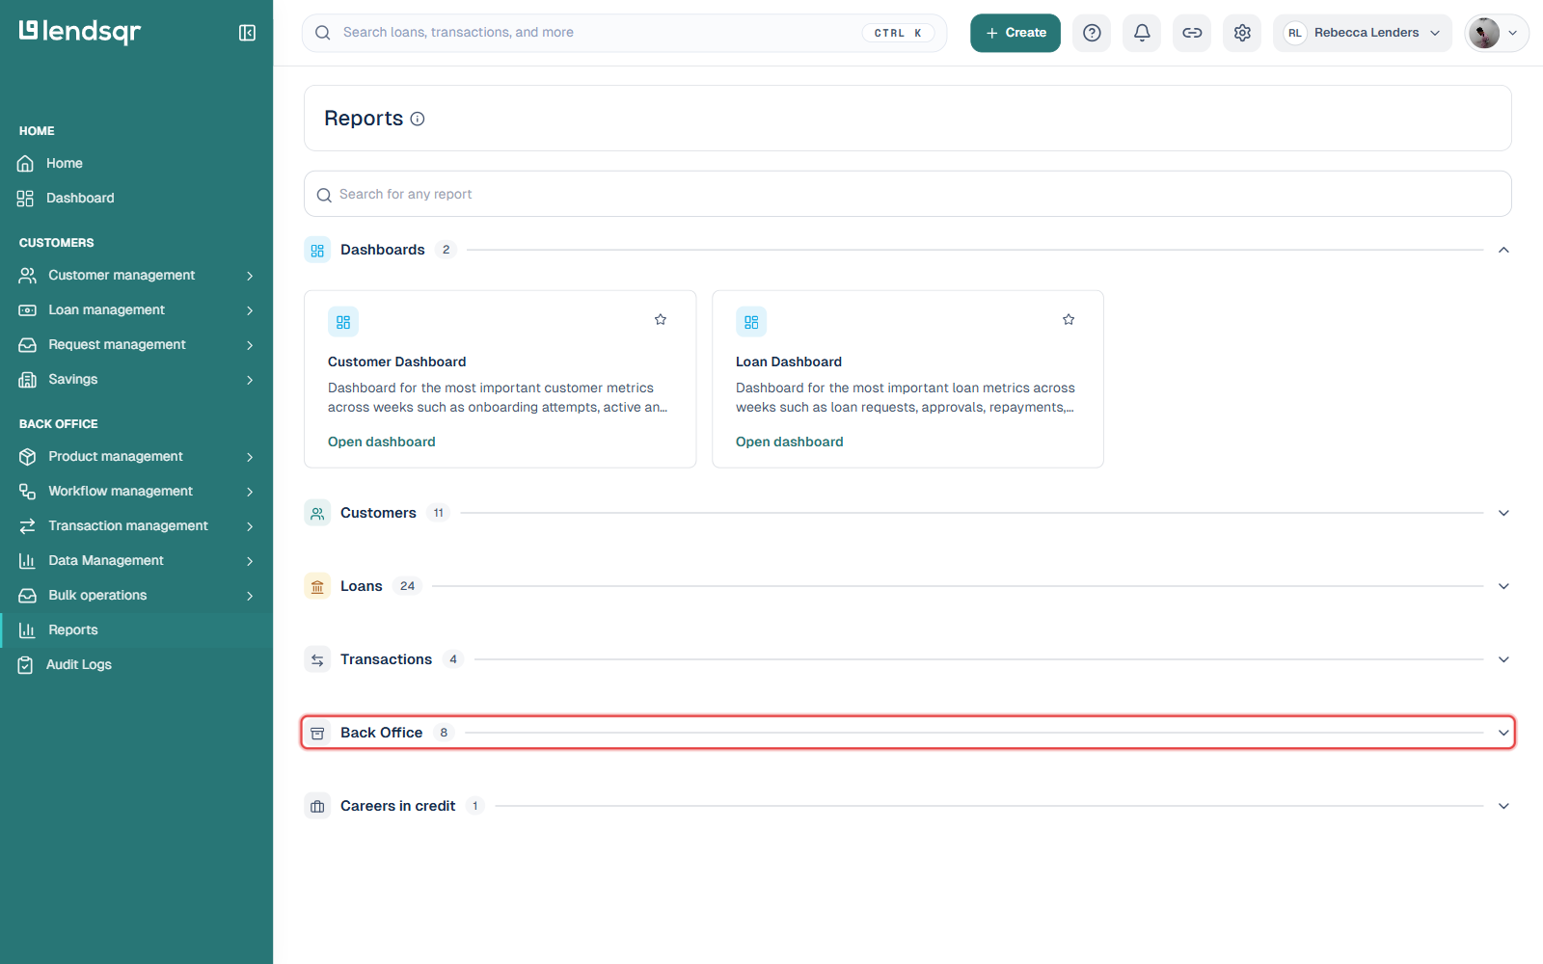Click the Back Office section label
This screenshot has width=1543, height=964.
point(381,733)
